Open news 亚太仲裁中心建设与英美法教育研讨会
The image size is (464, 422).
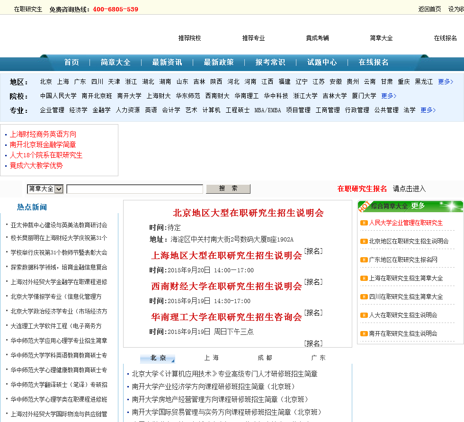pos(59,225)
